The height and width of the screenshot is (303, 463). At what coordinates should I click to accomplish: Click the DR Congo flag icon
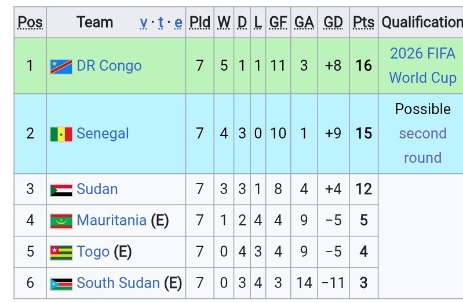(x=61, y=67)
